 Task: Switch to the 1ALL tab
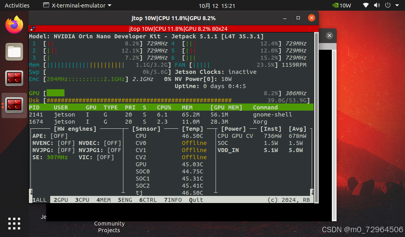click(x=40, y=200)
